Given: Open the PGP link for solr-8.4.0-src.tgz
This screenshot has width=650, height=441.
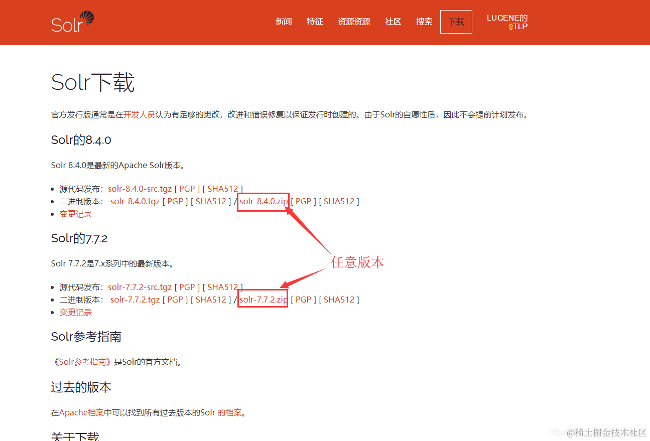Looking at the screenshot, I should click(187, 189).
